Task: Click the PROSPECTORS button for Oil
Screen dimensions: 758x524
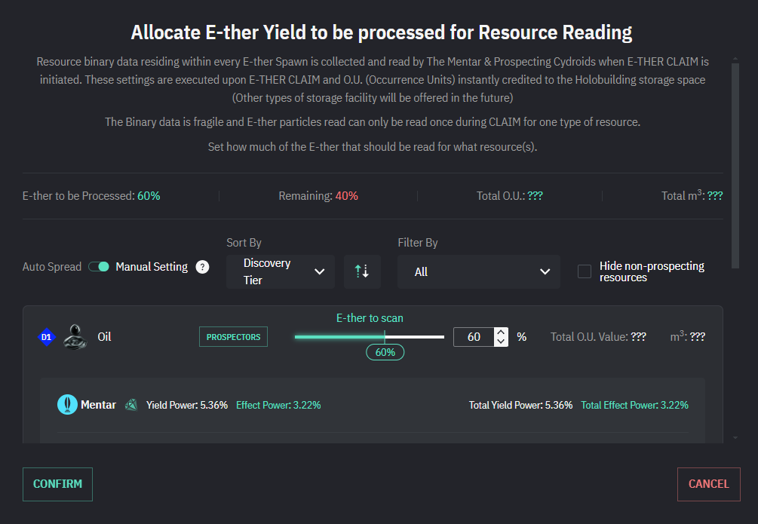Action: [x=234, y=337]
